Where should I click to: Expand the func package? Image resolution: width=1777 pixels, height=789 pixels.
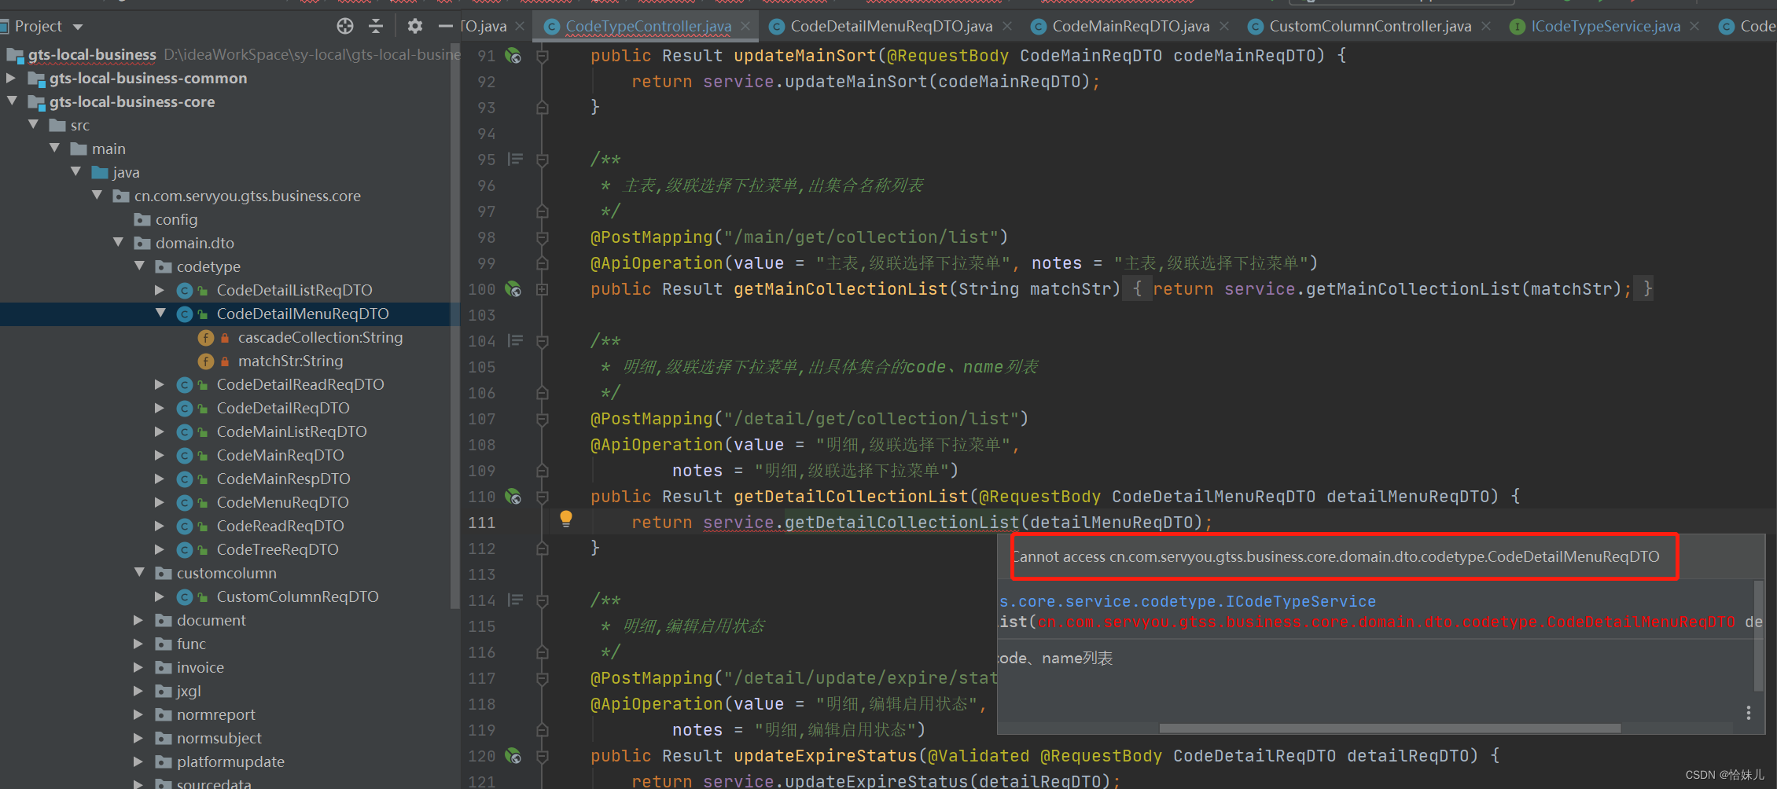(x=138, y=644)
